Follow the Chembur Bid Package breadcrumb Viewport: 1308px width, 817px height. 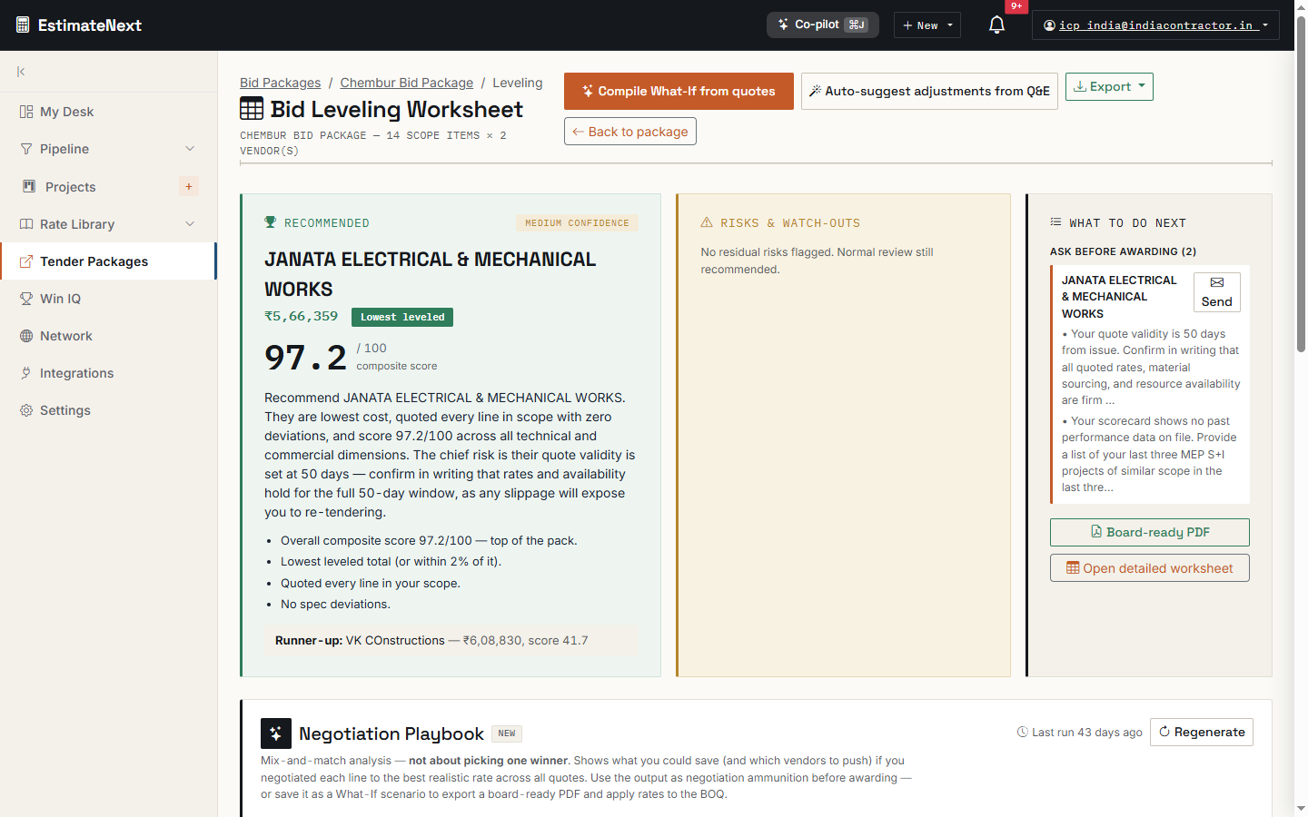(x=407, y=83)
